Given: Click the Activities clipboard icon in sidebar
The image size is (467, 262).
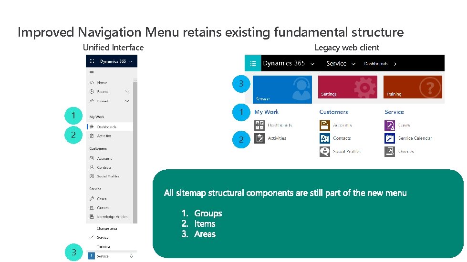Looking at the screenshot, I should (x=92, y=136).
